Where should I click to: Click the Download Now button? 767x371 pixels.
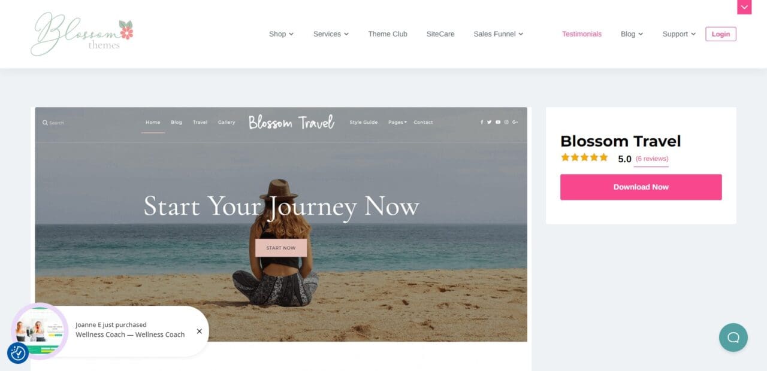click(x=641, y=187)
